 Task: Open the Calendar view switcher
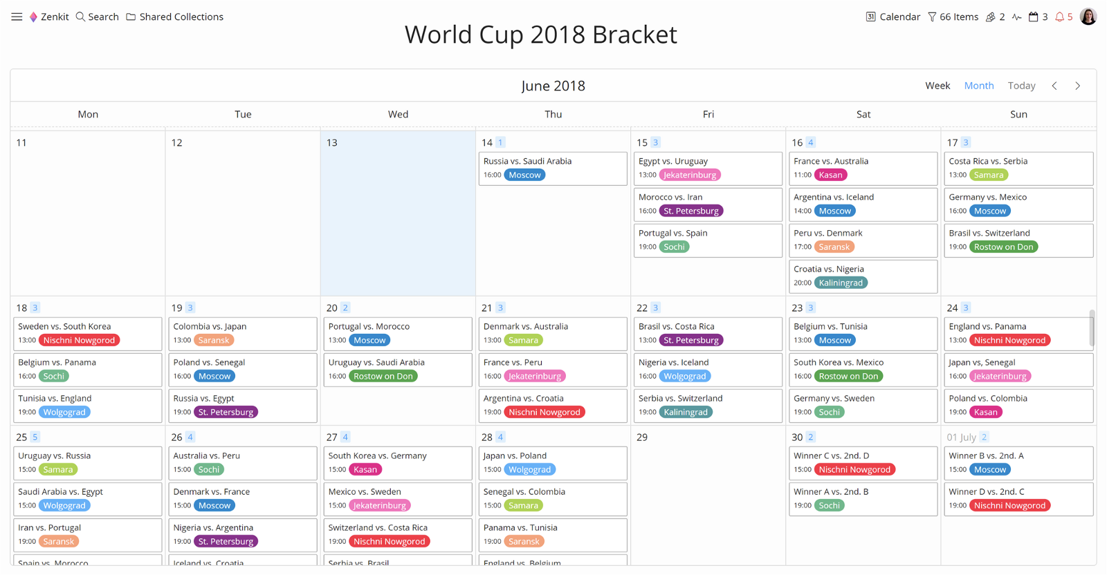(x=893, y=17)
